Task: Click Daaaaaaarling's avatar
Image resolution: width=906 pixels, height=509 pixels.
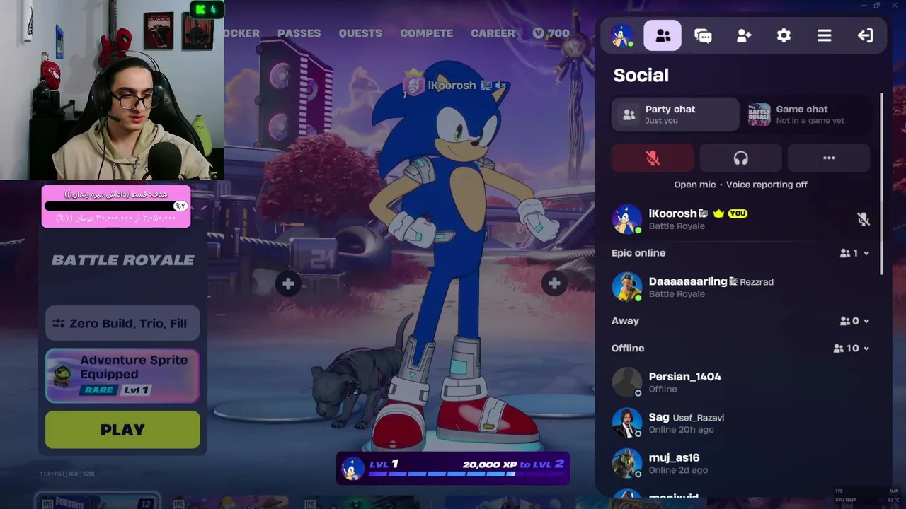Action: [x=626, y=287]
